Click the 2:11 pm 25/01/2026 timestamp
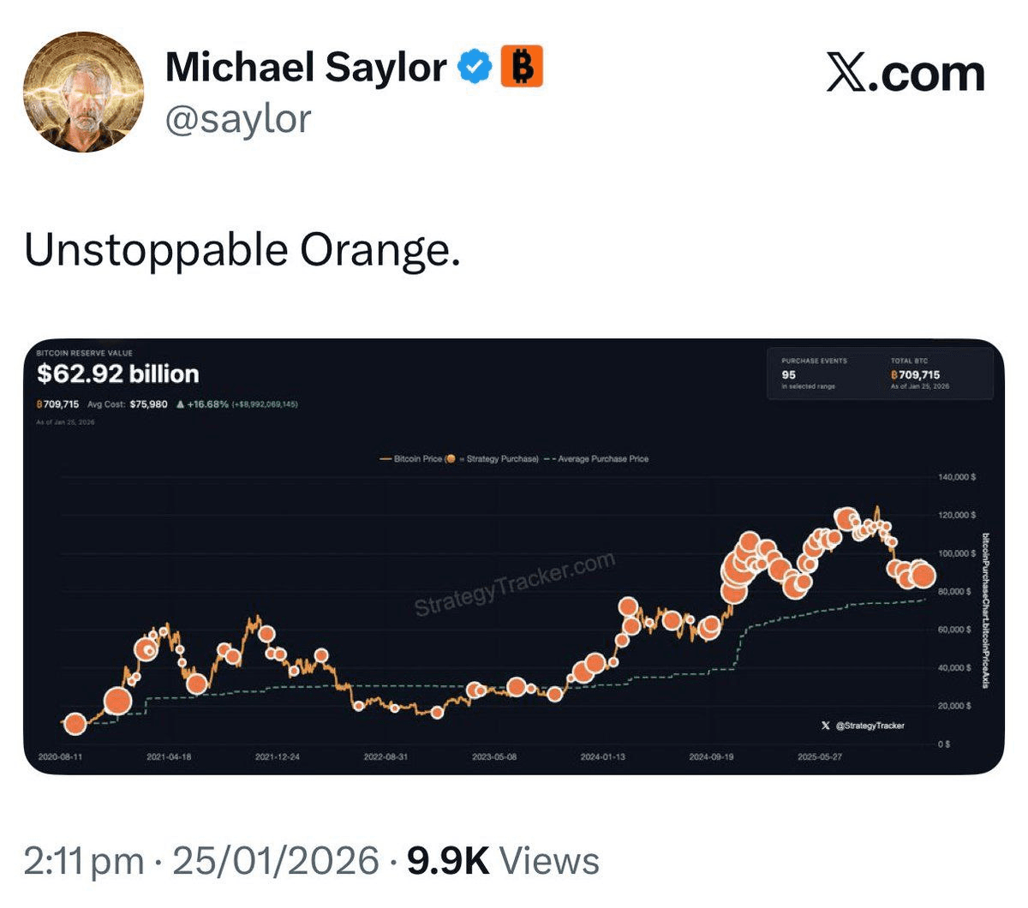1028x908 pixels. (201, 861)
